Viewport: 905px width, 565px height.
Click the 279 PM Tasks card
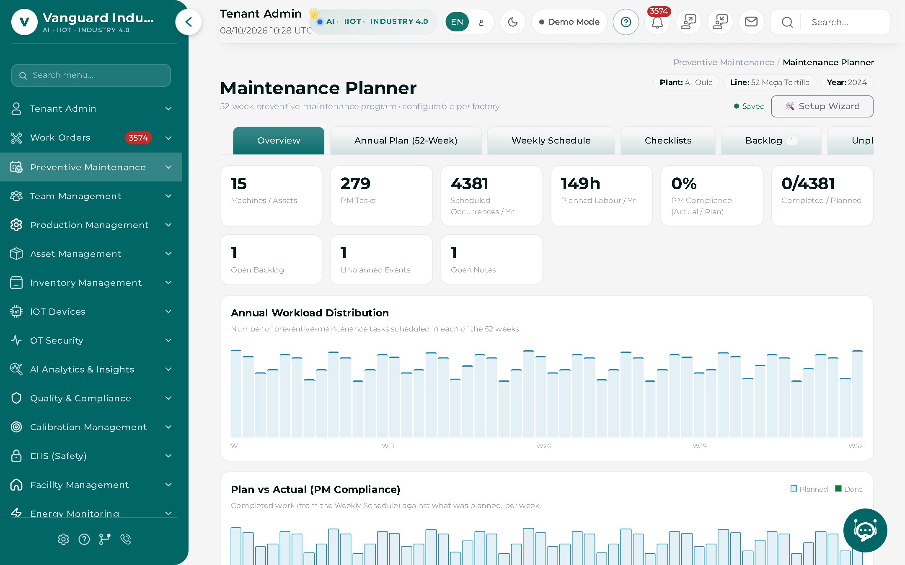(x=381, y=196)
